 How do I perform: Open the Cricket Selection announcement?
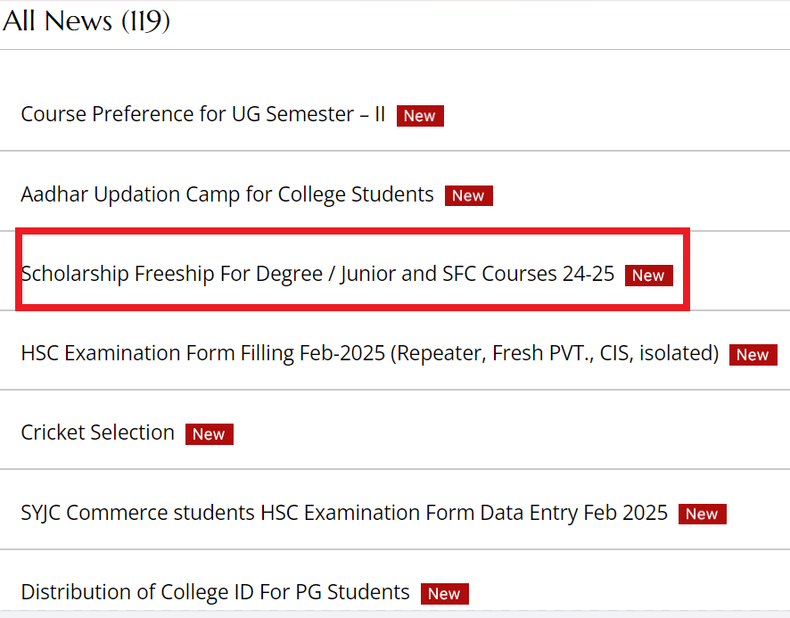97,433
